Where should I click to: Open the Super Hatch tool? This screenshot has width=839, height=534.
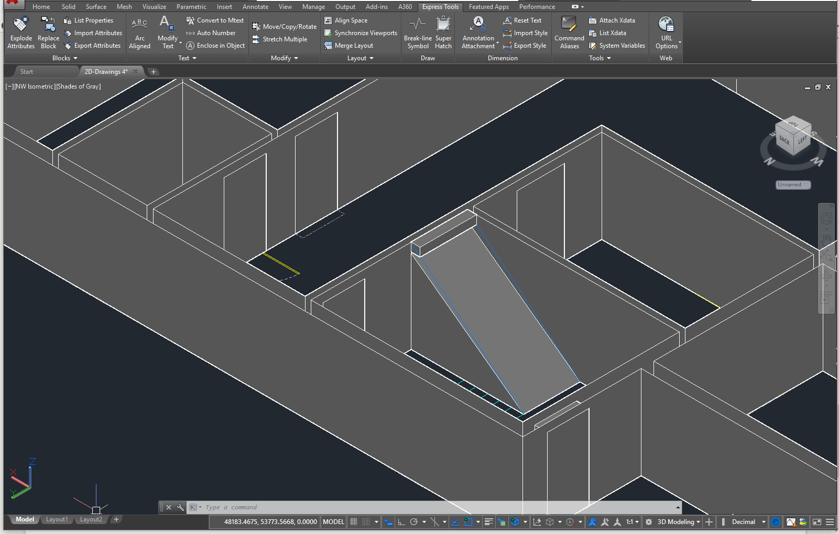[443, 32]
